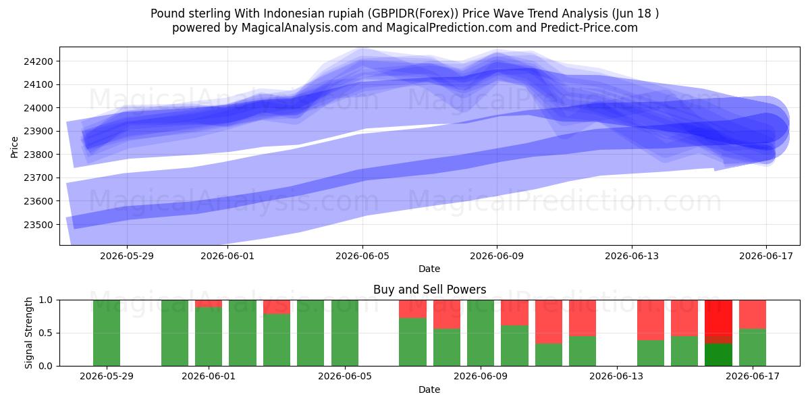Screen dimensions: 810x405
Task: Click the chart title mentioning GBPIDR(Forex)
Action: click(x=405, y=13)
